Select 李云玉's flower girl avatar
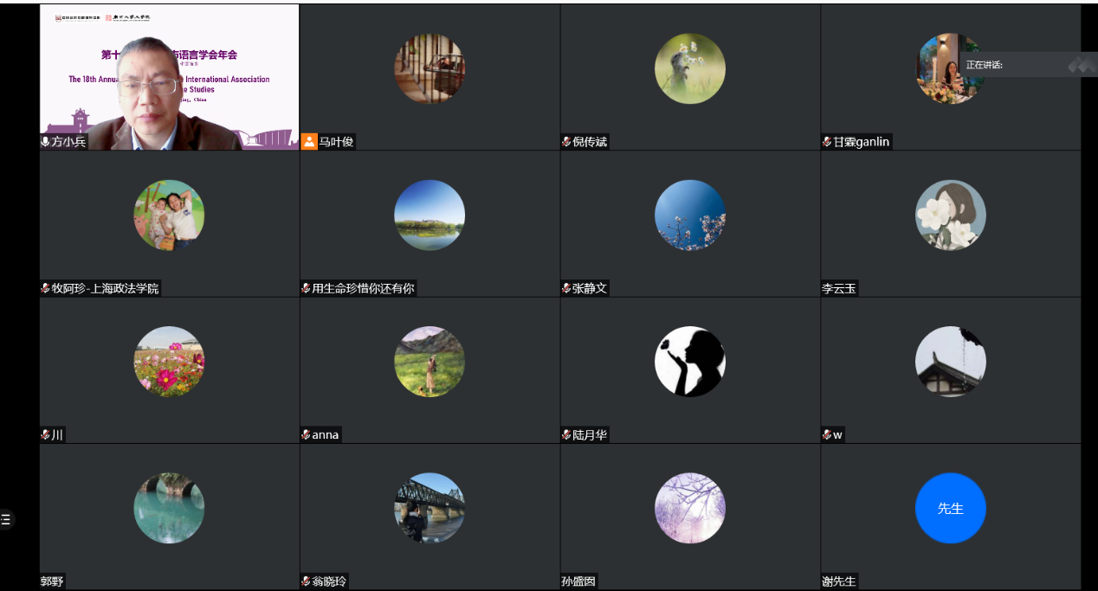Viewport: 1098px width, 591px height. point(950,215)
